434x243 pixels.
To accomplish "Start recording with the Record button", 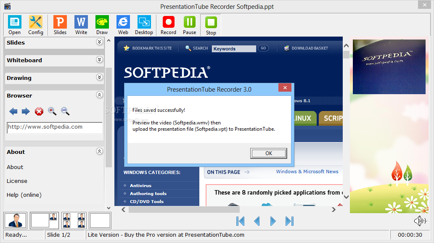I will click(x=168, y=25).
